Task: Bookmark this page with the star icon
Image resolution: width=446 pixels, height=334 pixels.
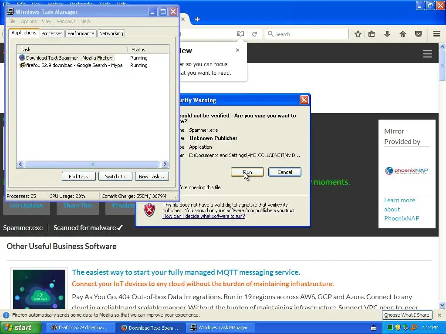Action: pyautogui.click(x=358, y=34)
